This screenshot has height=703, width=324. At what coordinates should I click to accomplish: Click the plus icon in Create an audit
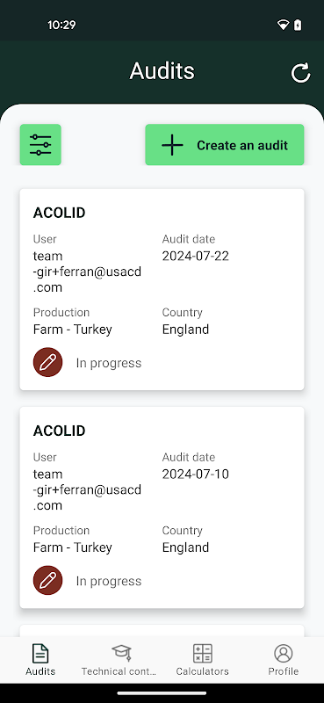point(172,145)
